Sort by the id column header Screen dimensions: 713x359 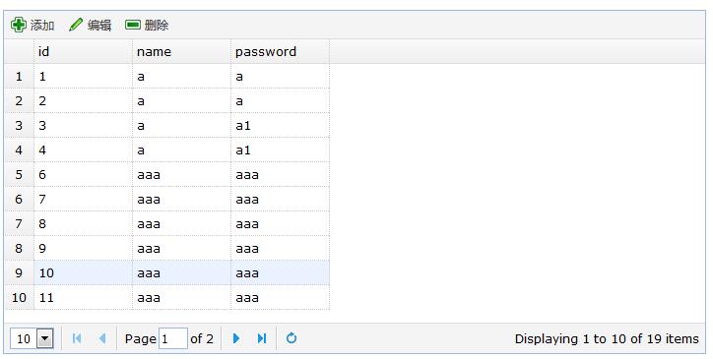click(x=83, y=51)
